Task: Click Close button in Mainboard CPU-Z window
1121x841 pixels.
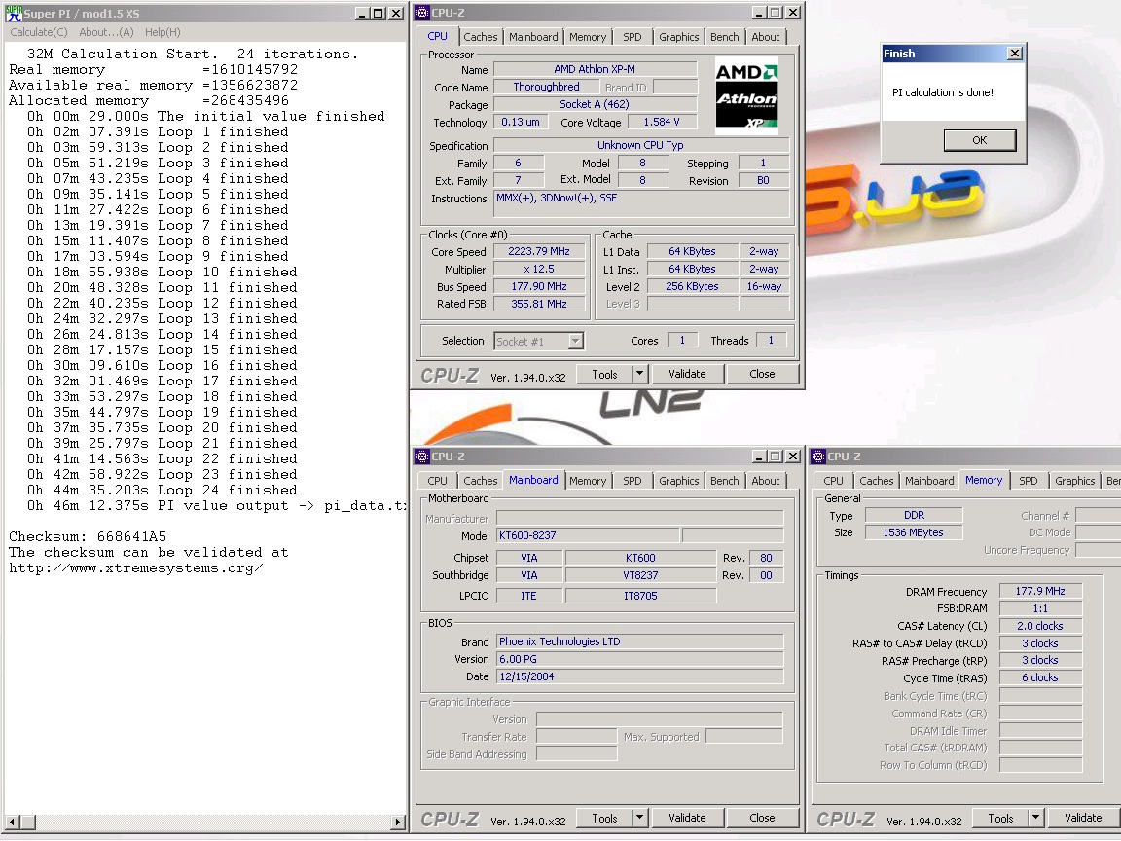Action: (762, 818)
